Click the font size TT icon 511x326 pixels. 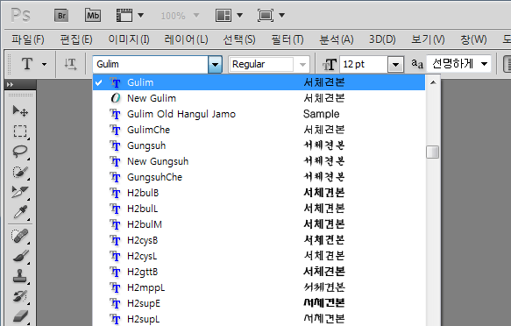pos(330,64)
